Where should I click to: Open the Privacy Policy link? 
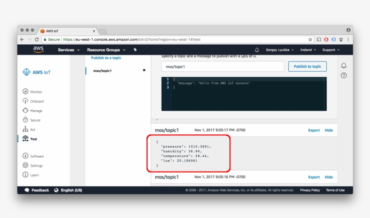click(310, 190)
